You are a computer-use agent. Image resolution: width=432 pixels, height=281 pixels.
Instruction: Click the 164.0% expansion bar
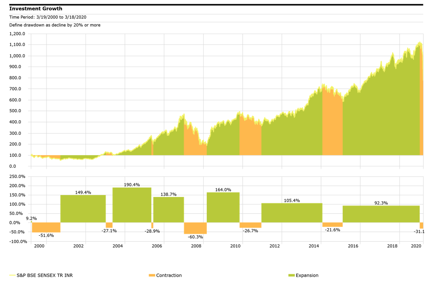pyautogui.click(x=223, y=208)
